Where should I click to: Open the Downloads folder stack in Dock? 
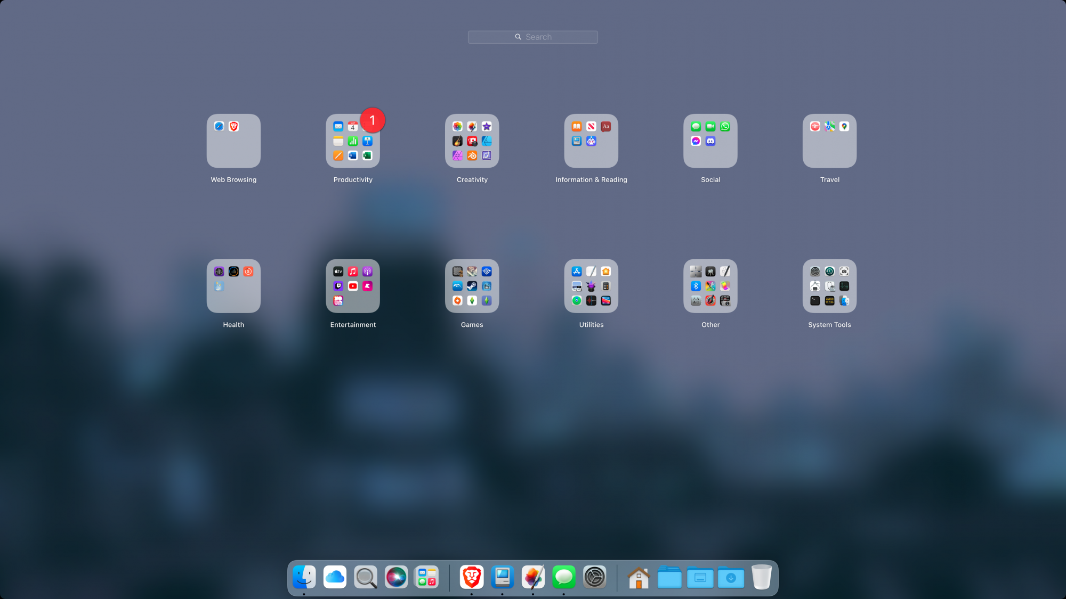coord(731,577)
